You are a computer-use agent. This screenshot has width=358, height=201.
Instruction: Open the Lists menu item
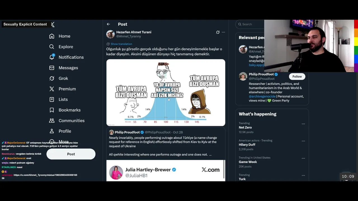(63, 99)
